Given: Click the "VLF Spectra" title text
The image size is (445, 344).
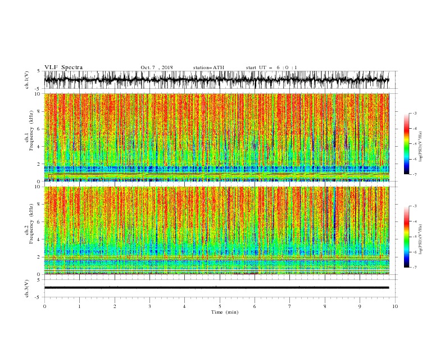Looking at the screenshot, I should [63, 67].
